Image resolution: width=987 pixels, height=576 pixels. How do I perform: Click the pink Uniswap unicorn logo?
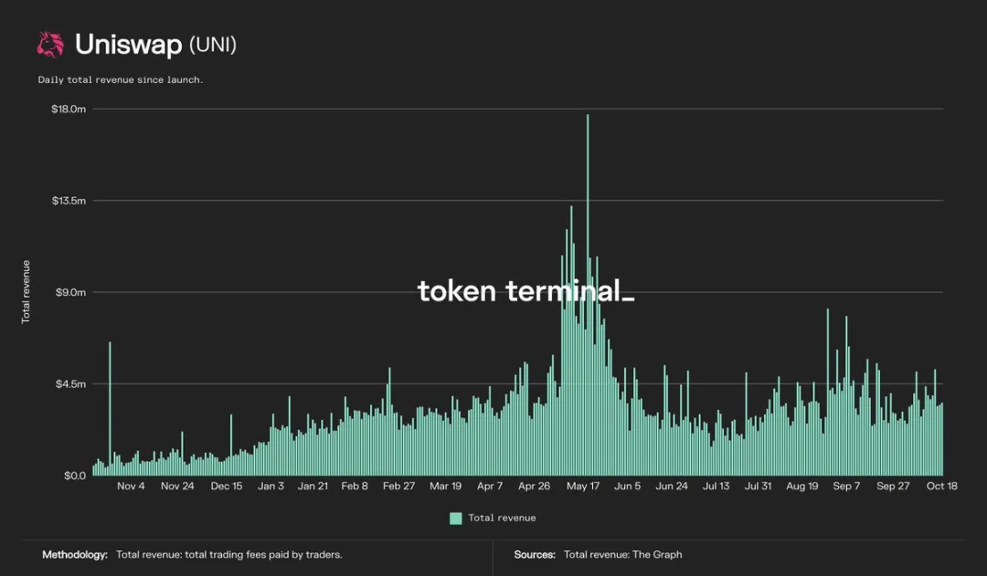50,45
